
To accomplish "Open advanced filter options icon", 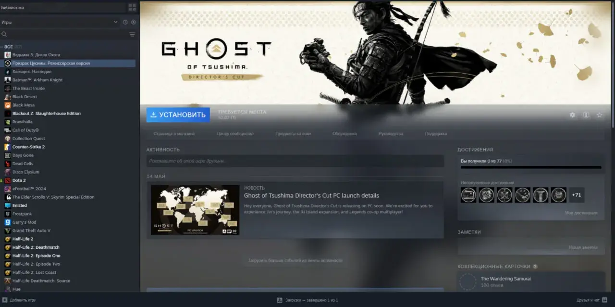I will coord(132,34).
